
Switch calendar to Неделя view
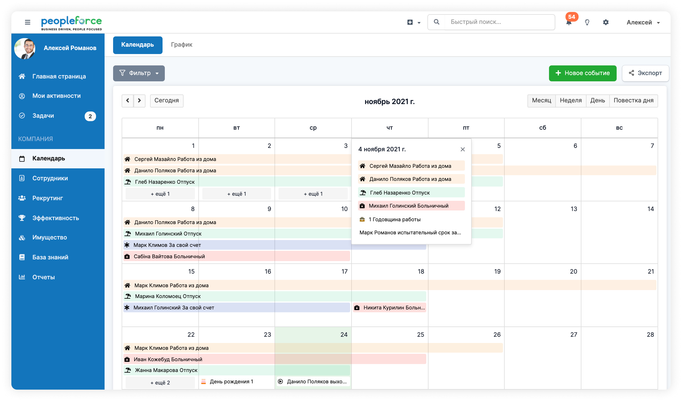(x=571, y=101)
